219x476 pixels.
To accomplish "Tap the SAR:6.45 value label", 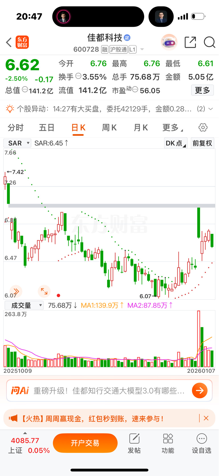I will [51, 143].
